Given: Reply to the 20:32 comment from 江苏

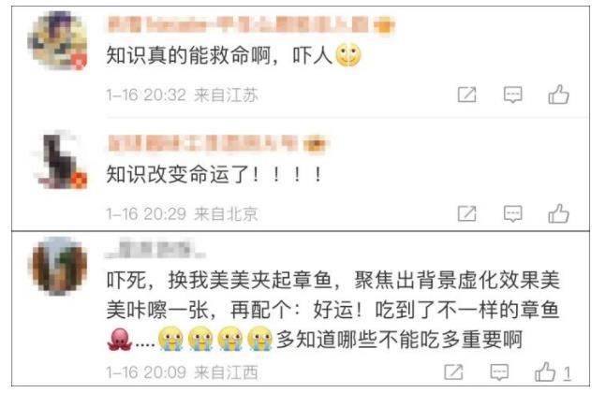Looking at the screenshot, I should 513,95.
